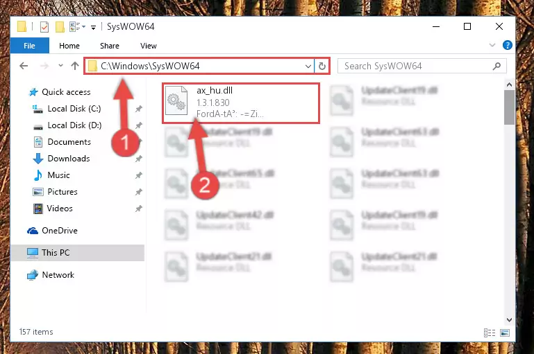
Task: Maximize the SysWOW64 window
Action: pos(467,26)
